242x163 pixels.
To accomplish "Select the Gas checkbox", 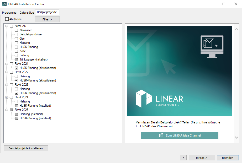I will pyautogui.click(x=16, y=39).
